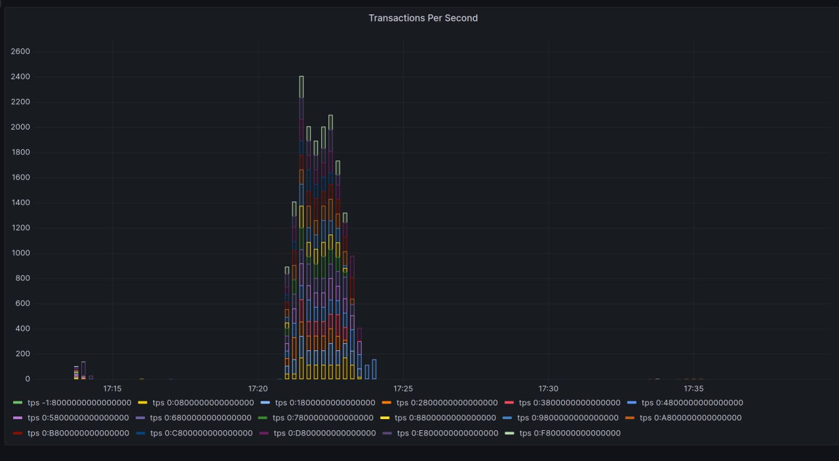Select tps 0:E800000000000000 legend label
Viewport: 839px width, 461px height.
click(x=448, y=433)
